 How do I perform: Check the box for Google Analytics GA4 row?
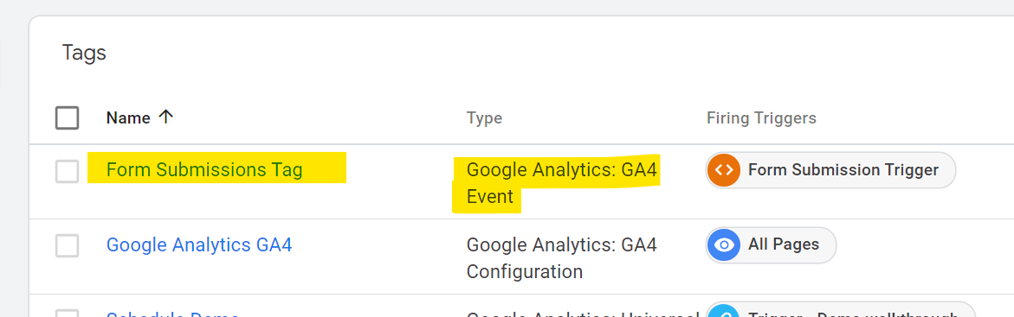[68, 246]
